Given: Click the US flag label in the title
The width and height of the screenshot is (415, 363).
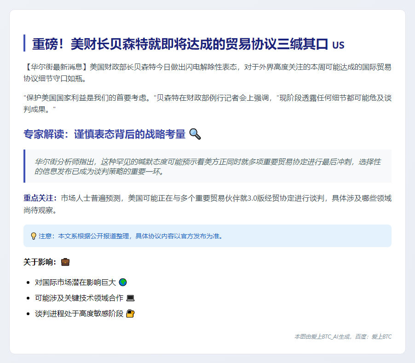Looking at the screenshot, I should pyautogui.click(x=338, y=45).
